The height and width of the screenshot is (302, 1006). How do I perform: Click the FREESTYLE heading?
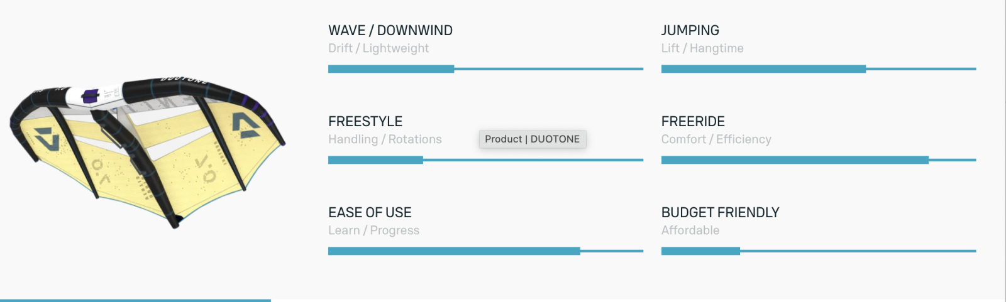[365, 121]
